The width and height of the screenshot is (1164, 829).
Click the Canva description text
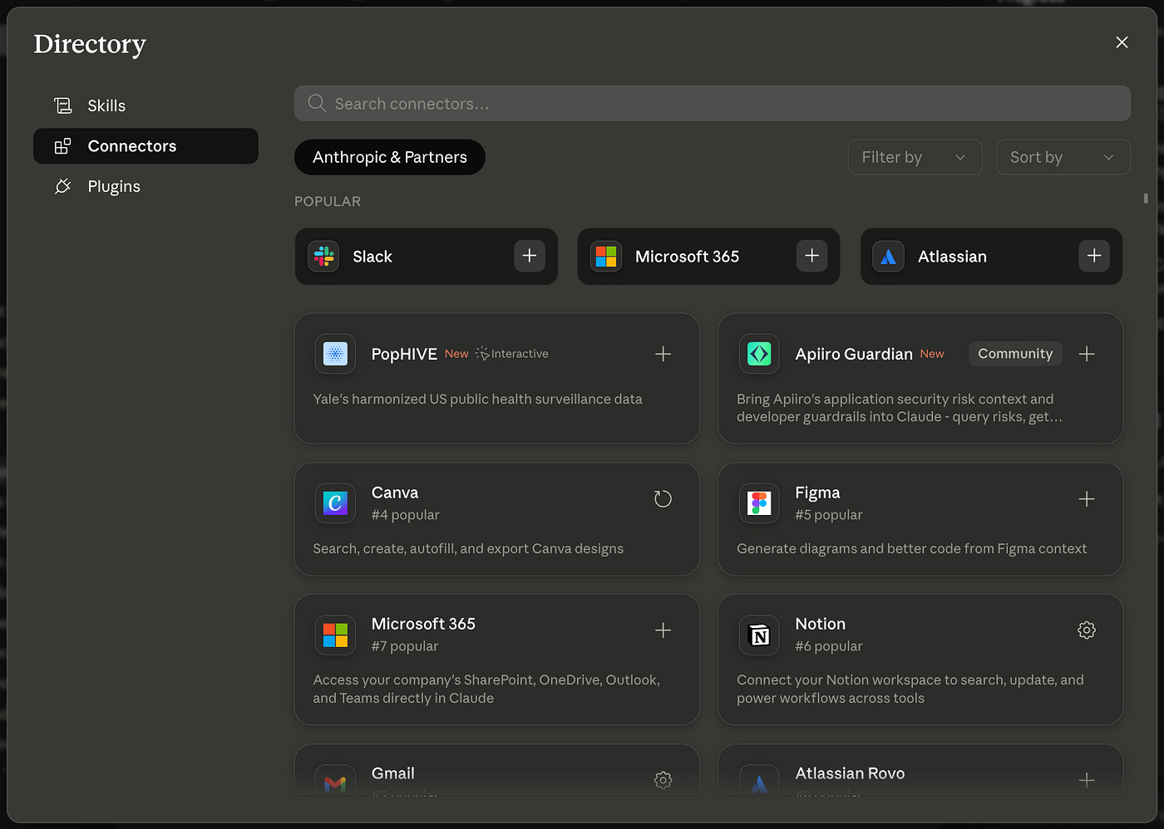tap(468, 548)
